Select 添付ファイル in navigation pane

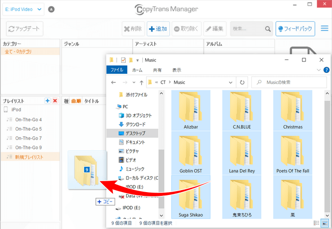133,95
